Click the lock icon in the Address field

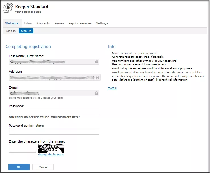(x=98, y=77)
